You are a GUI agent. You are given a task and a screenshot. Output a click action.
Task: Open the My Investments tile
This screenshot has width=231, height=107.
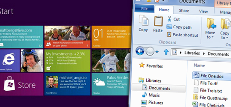[x=68, y=60]
